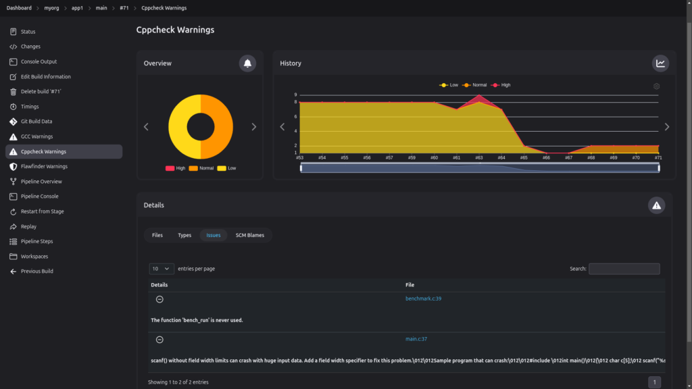Screen dimensions: 692x389
Task: Select the Issues tab
Action: click(214, 235)
